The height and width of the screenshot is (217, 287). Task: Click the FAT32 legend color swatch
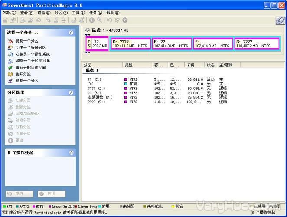(x=17, y=207)
